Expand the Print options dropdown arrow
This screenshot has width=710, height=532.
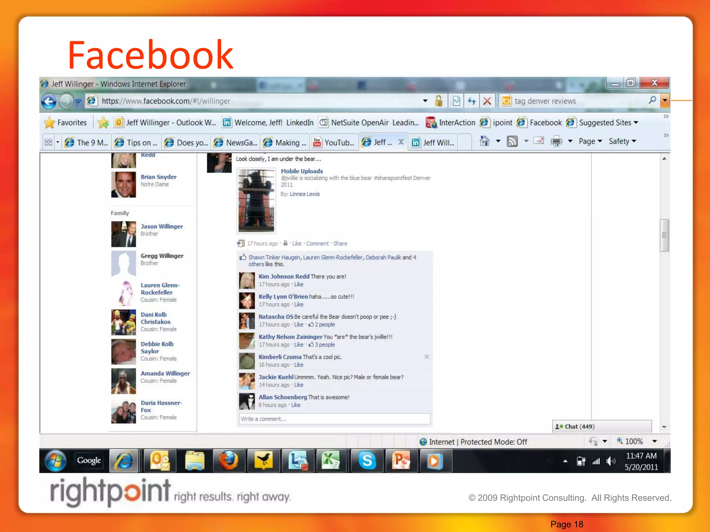(x=570, y=141)
